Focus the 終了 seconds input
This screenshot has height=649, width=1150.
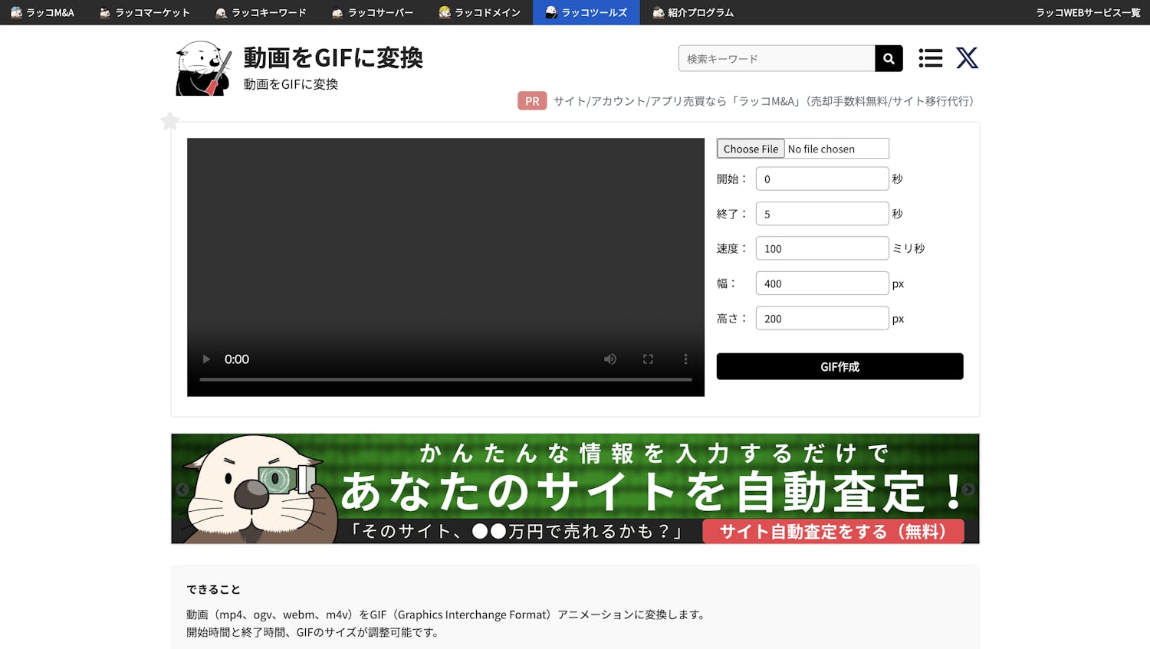point(822,214)
